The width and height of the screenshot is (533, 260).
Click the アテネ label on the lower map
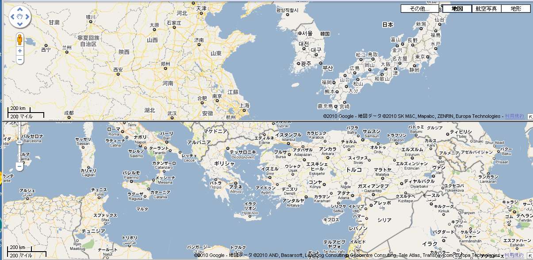pos(235,186)
